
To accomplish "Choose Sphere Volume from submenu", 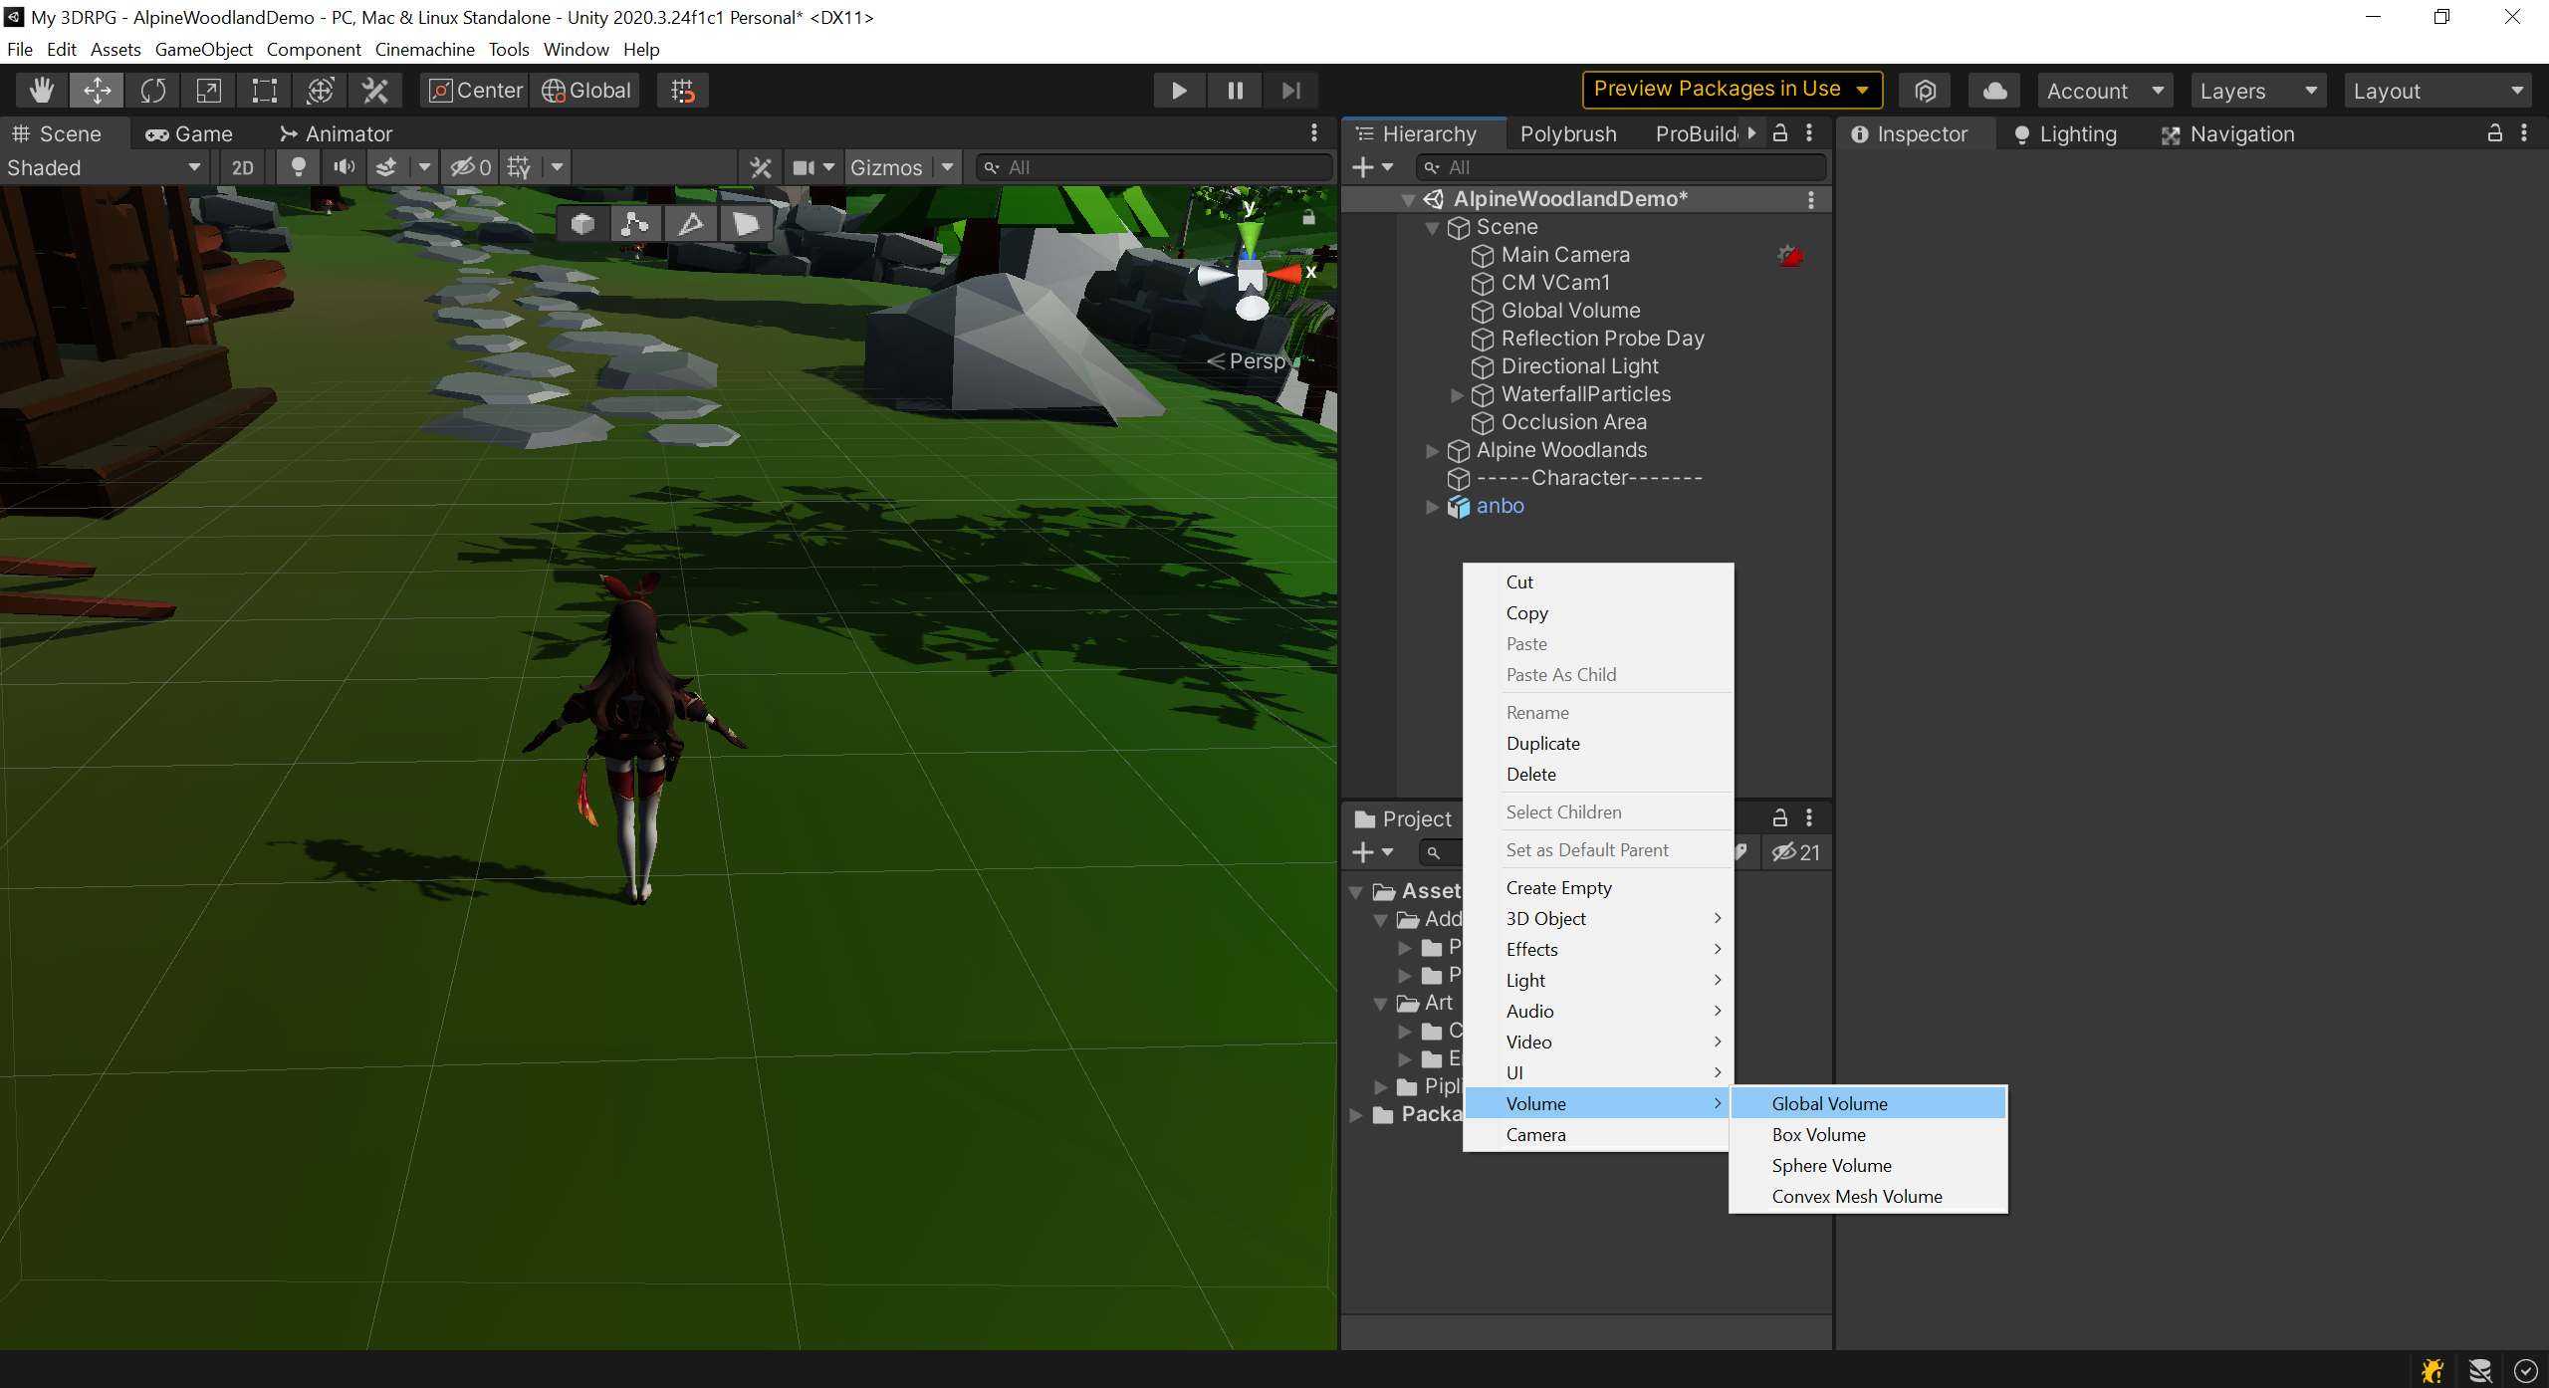I will pyautogui.click(x=1868, y=1165).
